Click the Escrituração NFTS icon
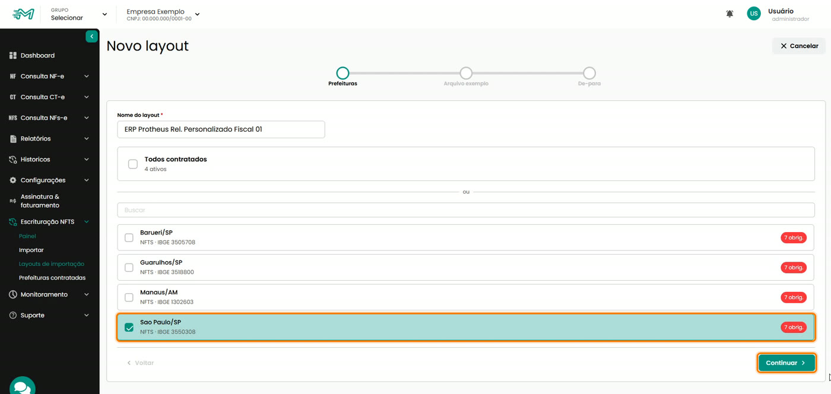Image resolution: width=831 pixels, height=394 pixels. (x=12, y=222)
